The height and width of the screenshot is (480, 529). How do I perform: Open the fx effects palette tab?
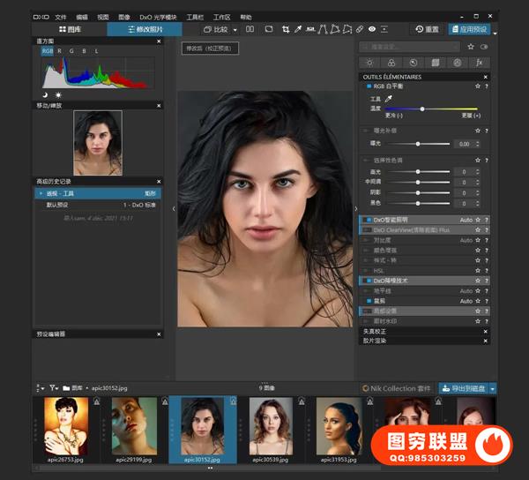[479, 63]
